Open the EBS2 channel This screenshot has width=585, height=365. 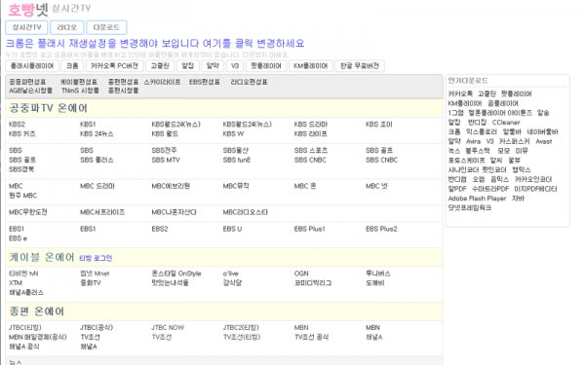(160, 229)
